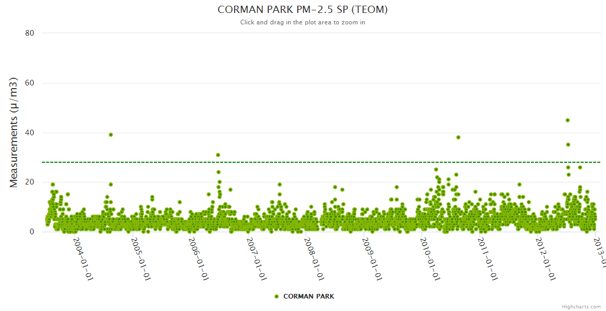The image size is (606, 311).
Task: Click the y-axis label 40
Action: pos(30,133)
